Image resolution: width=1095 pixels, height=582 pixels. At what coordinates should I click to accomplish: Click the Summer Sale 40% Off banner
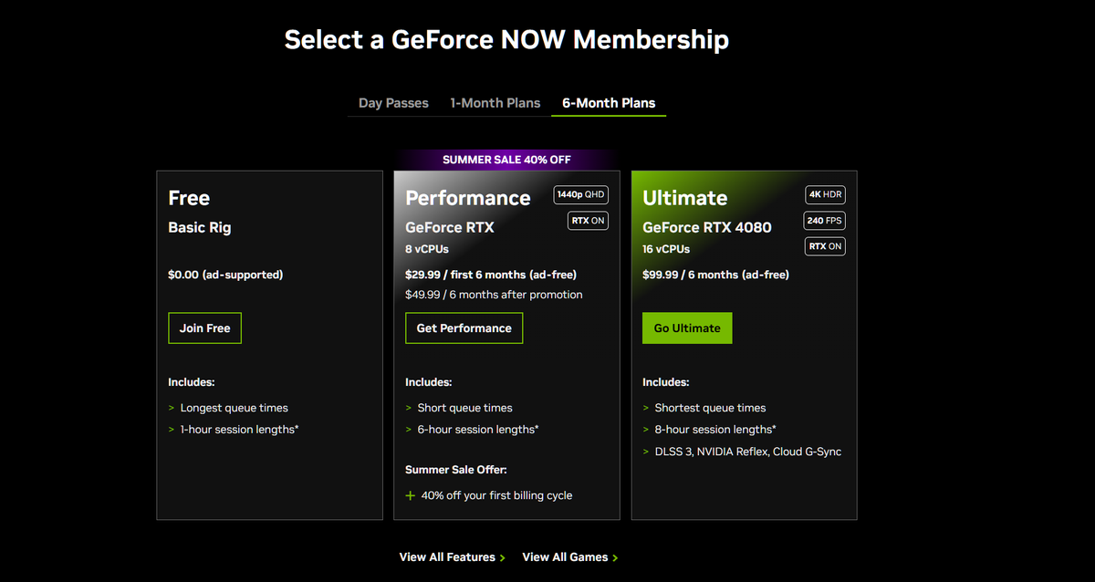(x=506, y=159)
